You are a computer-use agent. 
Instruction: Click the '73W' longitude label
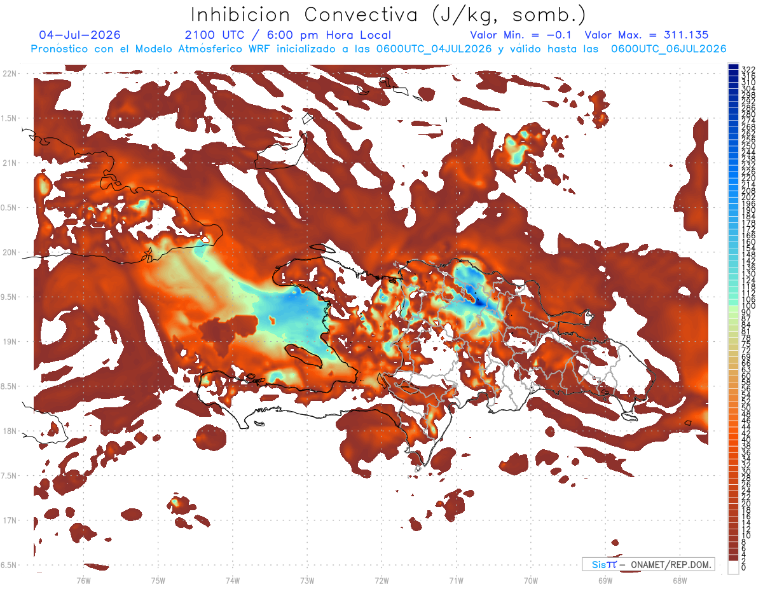307,580
